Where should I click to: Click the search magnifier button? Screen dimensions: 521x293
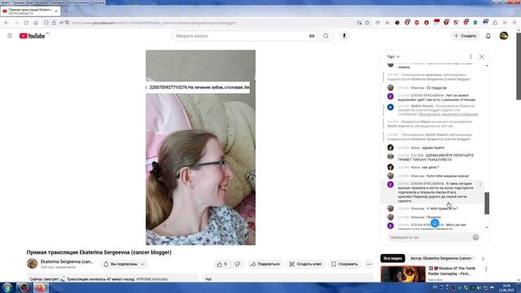326,36
